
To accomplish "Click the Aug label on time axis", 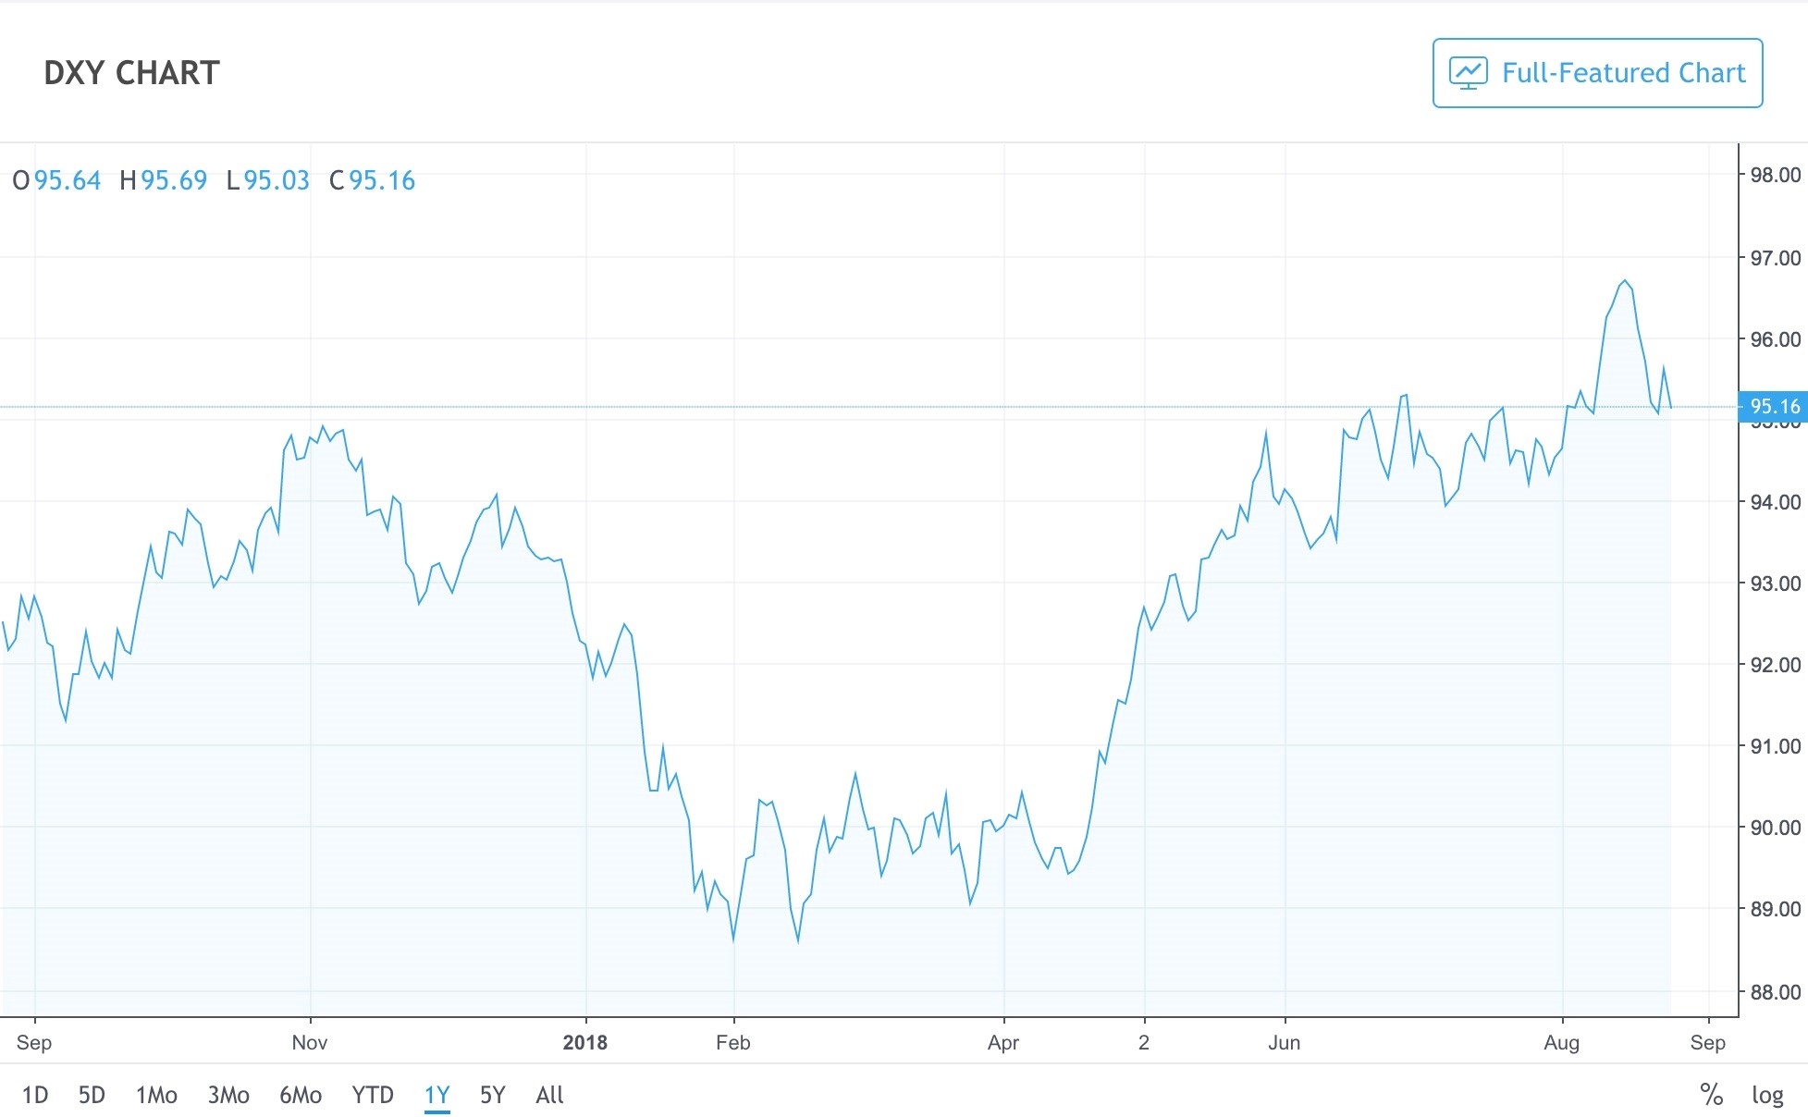I will tap(1561, 1042).
